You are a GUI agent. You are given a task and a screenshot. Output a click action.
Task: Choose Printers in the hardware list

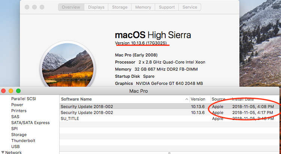(x=19, y=111)
